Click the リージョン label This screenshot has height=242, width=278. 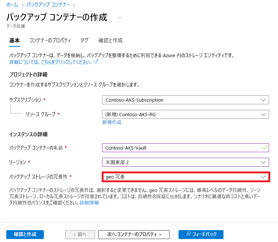(17, 162)
